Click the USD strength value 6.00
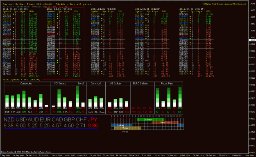 (x=20, y=126)
